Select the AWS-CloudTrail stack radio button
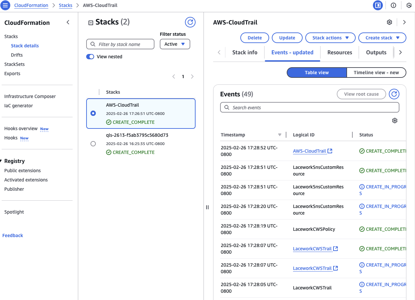 (93, 113)
